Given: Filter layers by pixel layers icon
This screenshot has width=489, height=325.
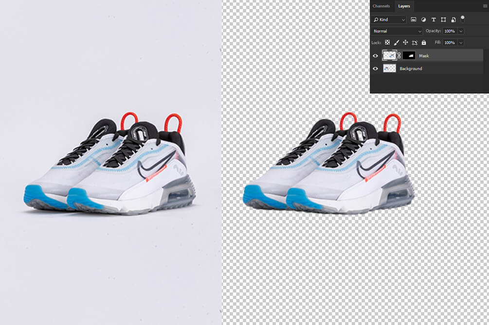Looking at the screenshot, I should (414, 19).
